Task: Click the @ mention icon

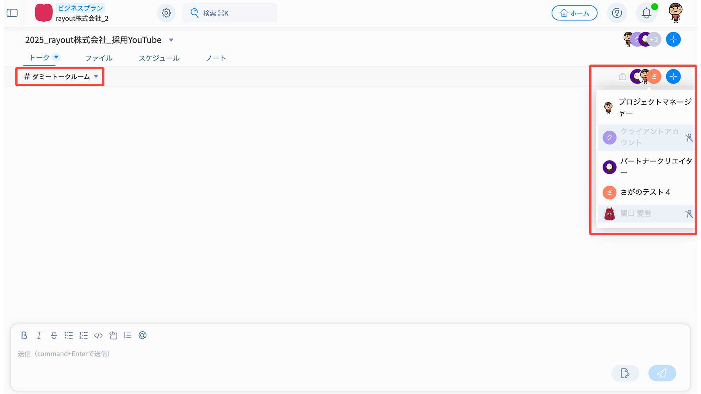Action: pos(142,335)
